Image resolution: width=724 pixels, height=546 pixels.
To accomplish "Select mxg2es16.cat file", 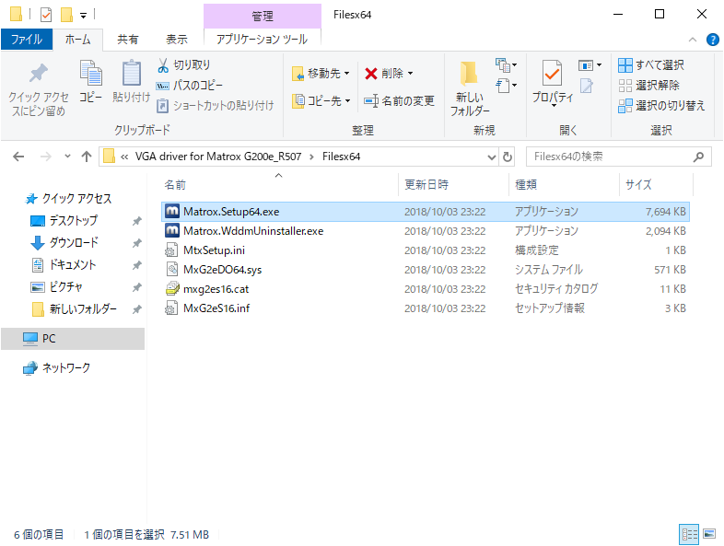I will (426, 289).
